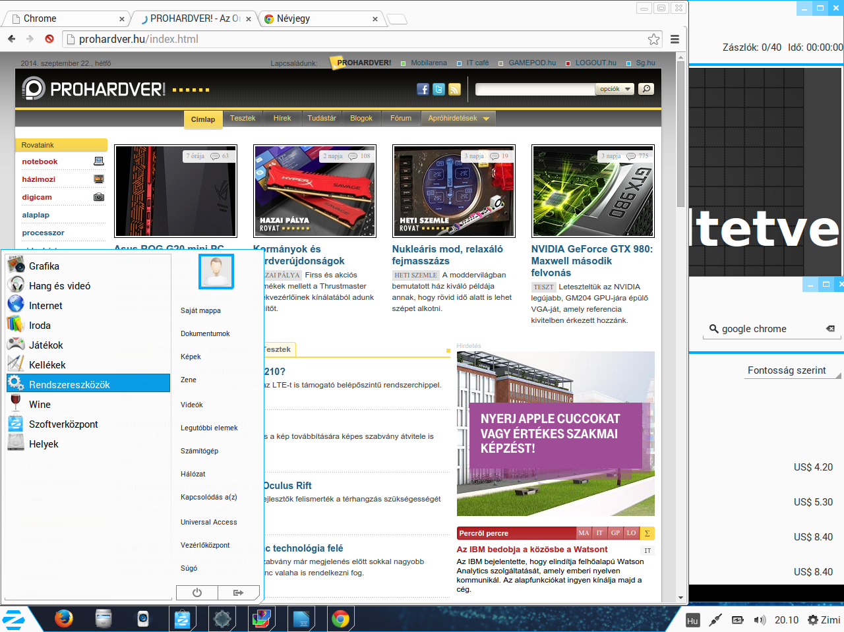Open NVIDIA GeForce GTX 980 article thumbnail
This screenshot has width=844, height=632.
coord(593,191)
